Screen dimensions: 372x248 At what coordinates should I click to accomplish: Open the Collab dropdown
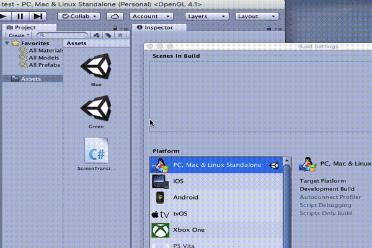point(79,16)
